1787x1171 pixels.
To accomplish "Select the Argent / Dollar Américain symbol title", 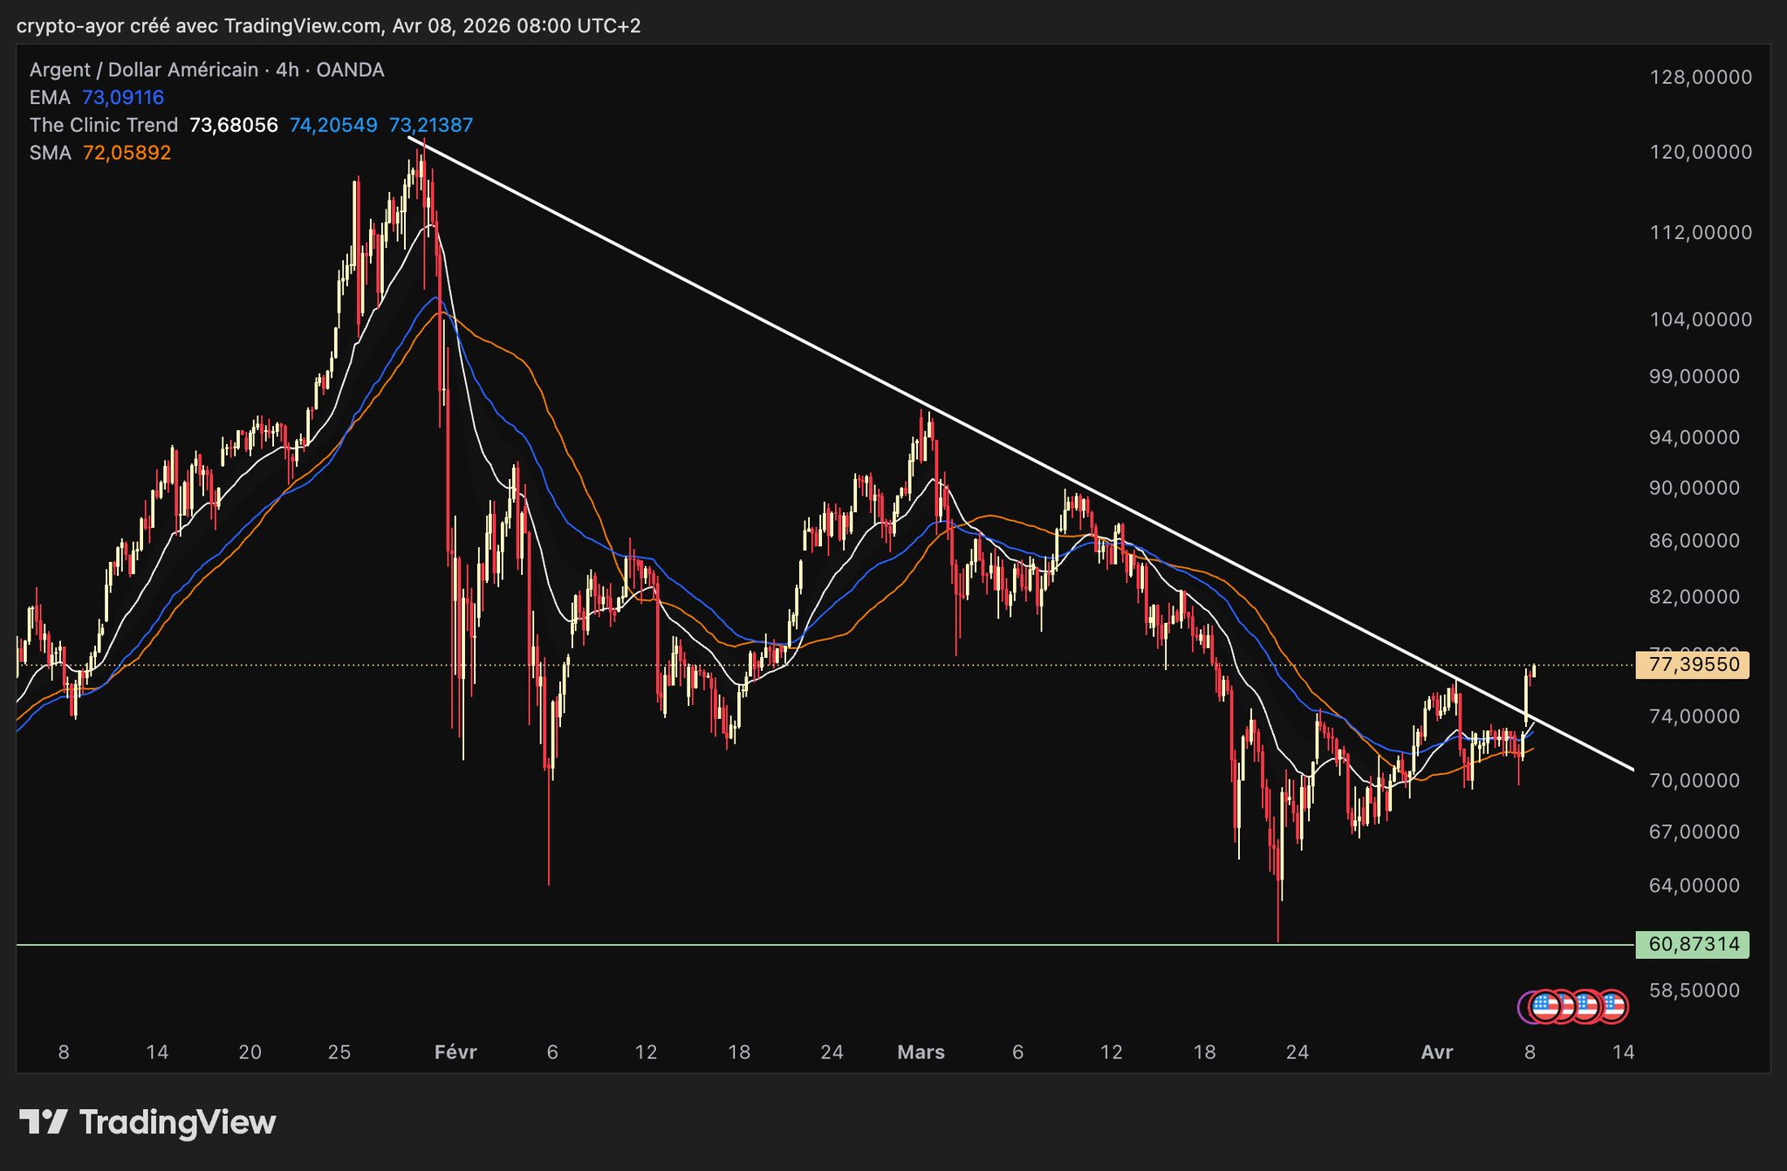I will pyautogui.click(x=144, y=70).
